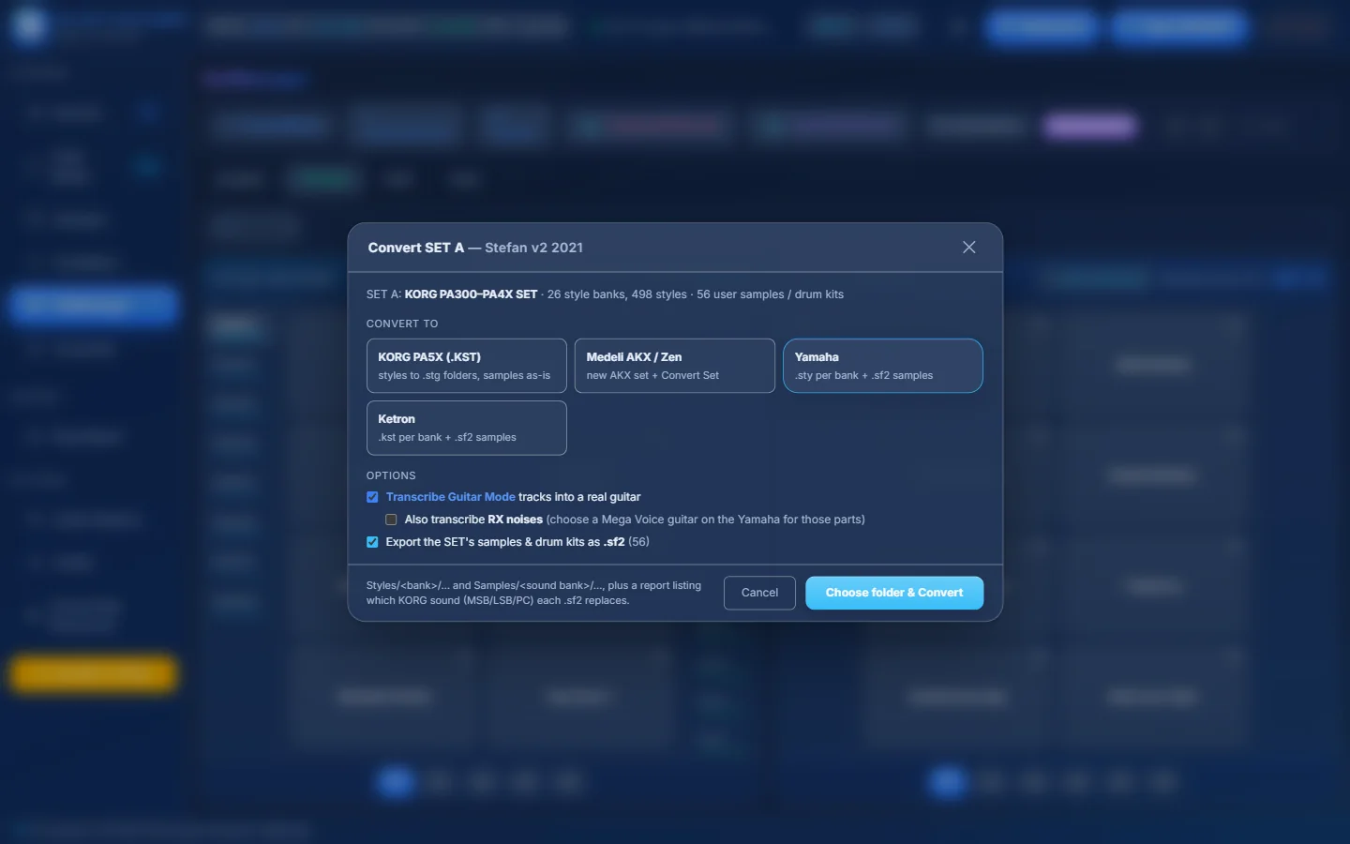
Task: Select KORG PA5X (.KST) as conversion target
Action: tap(467, 366)
